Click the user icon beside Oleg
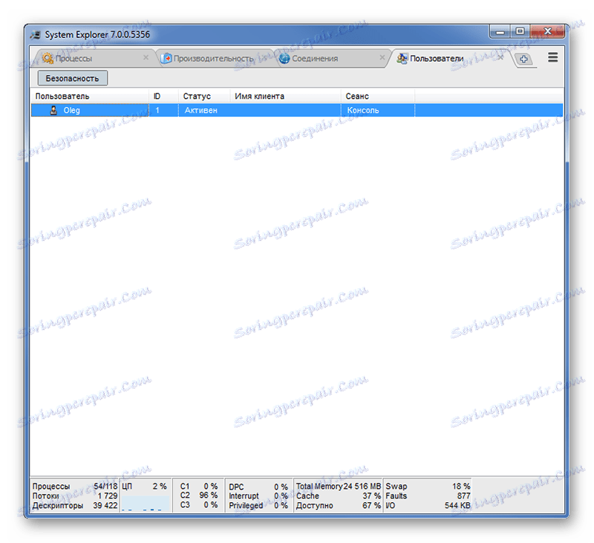This screenshot has width=594, height=543. [53, 110]
